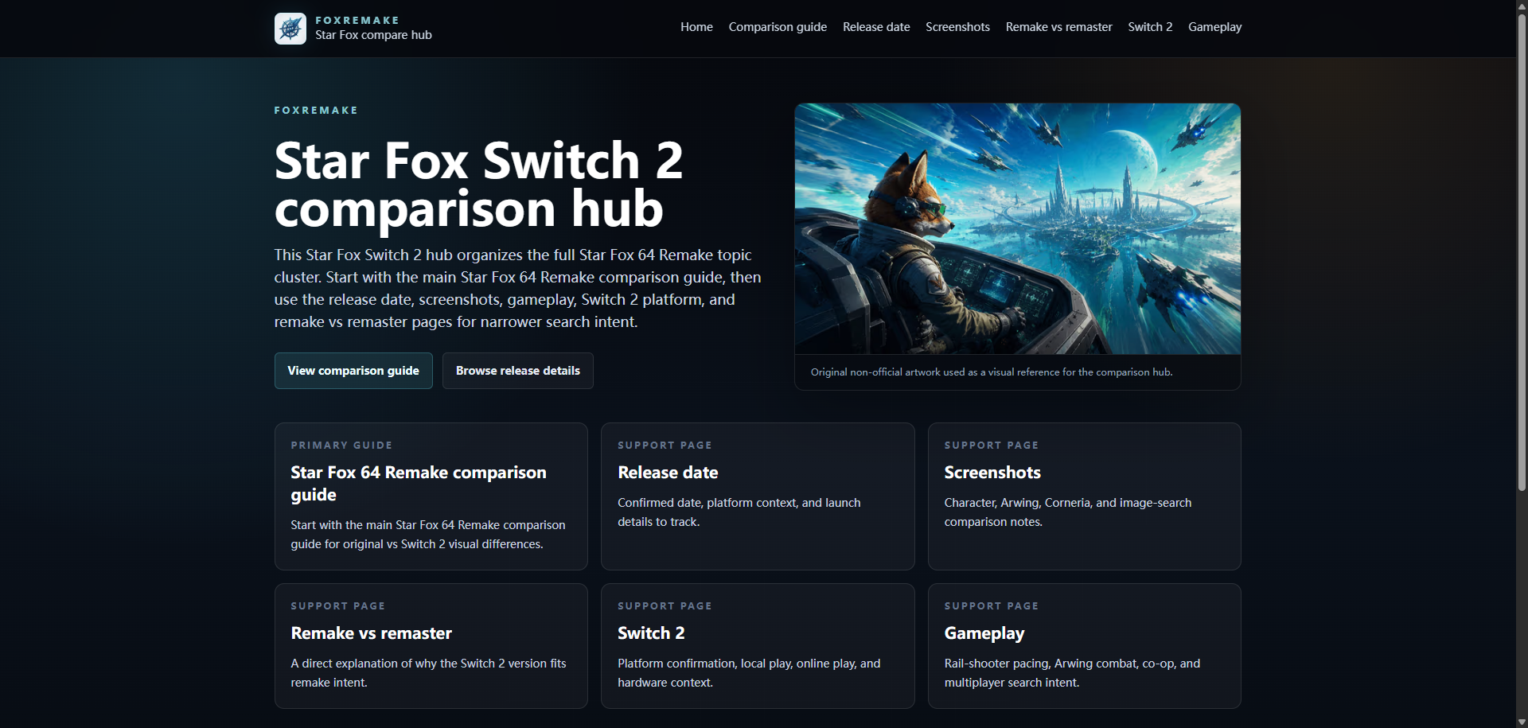Viewport: 1528px width, 728px height.
Task: Click the FOXREMAKE eyebrow text above heading
Action: point(316,111)
